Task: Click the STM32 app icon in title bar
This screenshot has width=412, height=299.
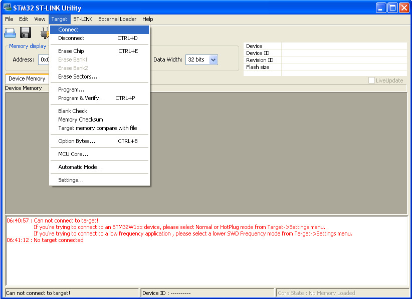Action: (8, 7)
